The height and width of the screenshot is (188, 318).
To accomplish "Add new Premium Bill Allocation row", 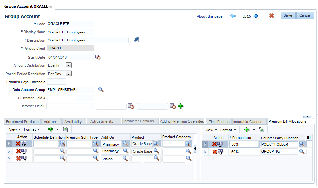I will click(x=247, y=130).
